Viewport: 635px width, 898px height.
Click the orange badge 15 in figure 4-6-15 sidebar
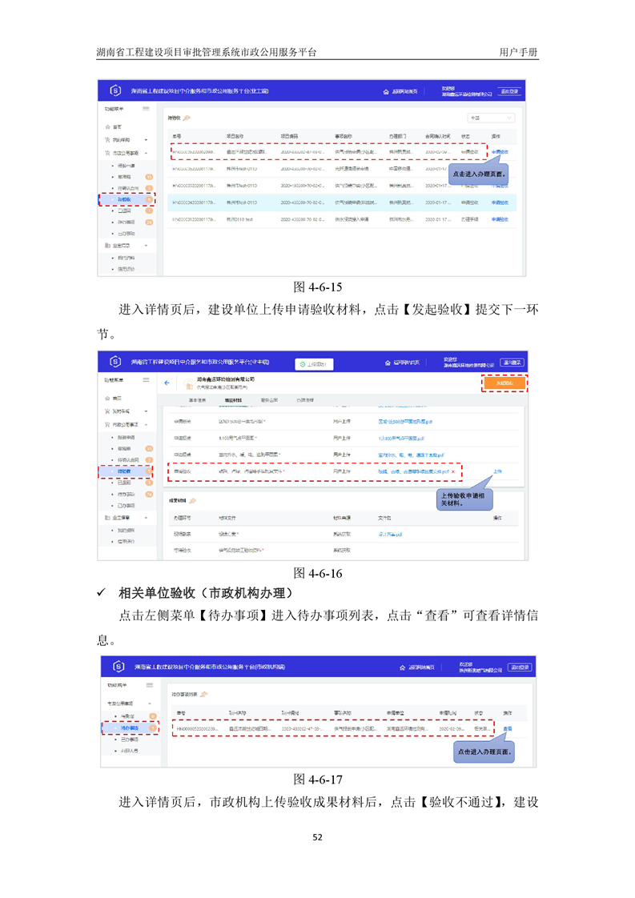[149, 176]
